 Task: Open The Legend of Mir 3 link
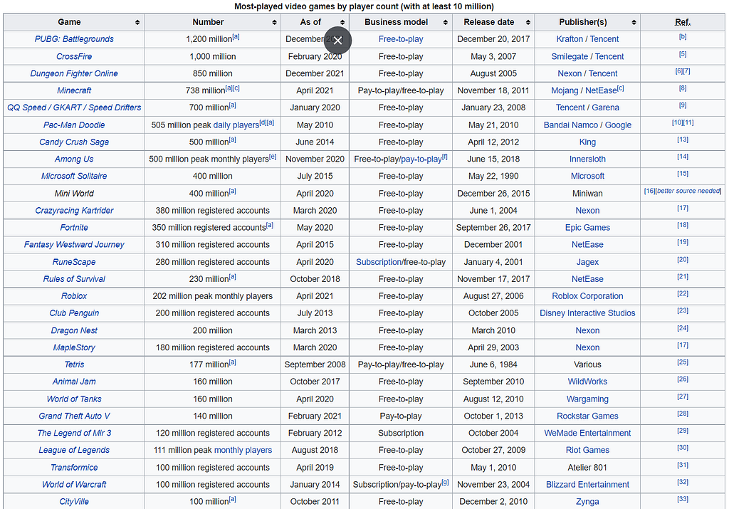tap(74, 433)
